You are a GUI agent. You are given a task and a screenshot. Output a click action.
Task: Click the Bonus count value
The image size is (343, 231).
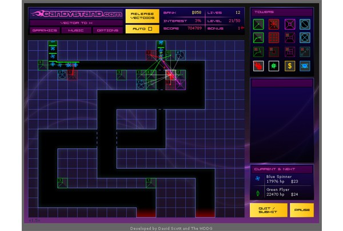coord(239,28)
